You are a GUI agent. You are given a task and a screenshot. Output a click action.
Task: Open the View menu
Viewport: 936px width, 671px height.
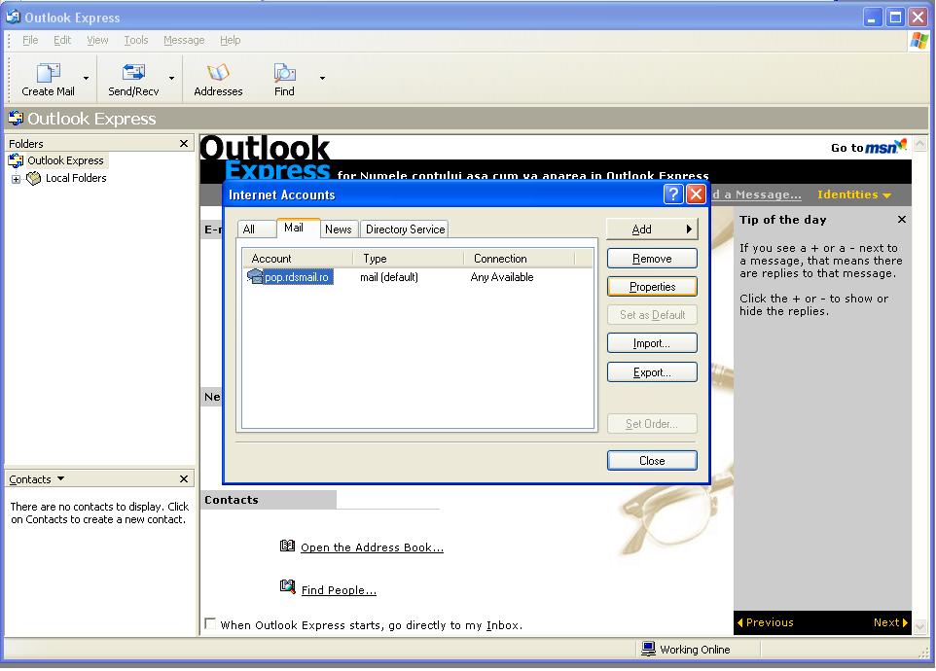97,40
